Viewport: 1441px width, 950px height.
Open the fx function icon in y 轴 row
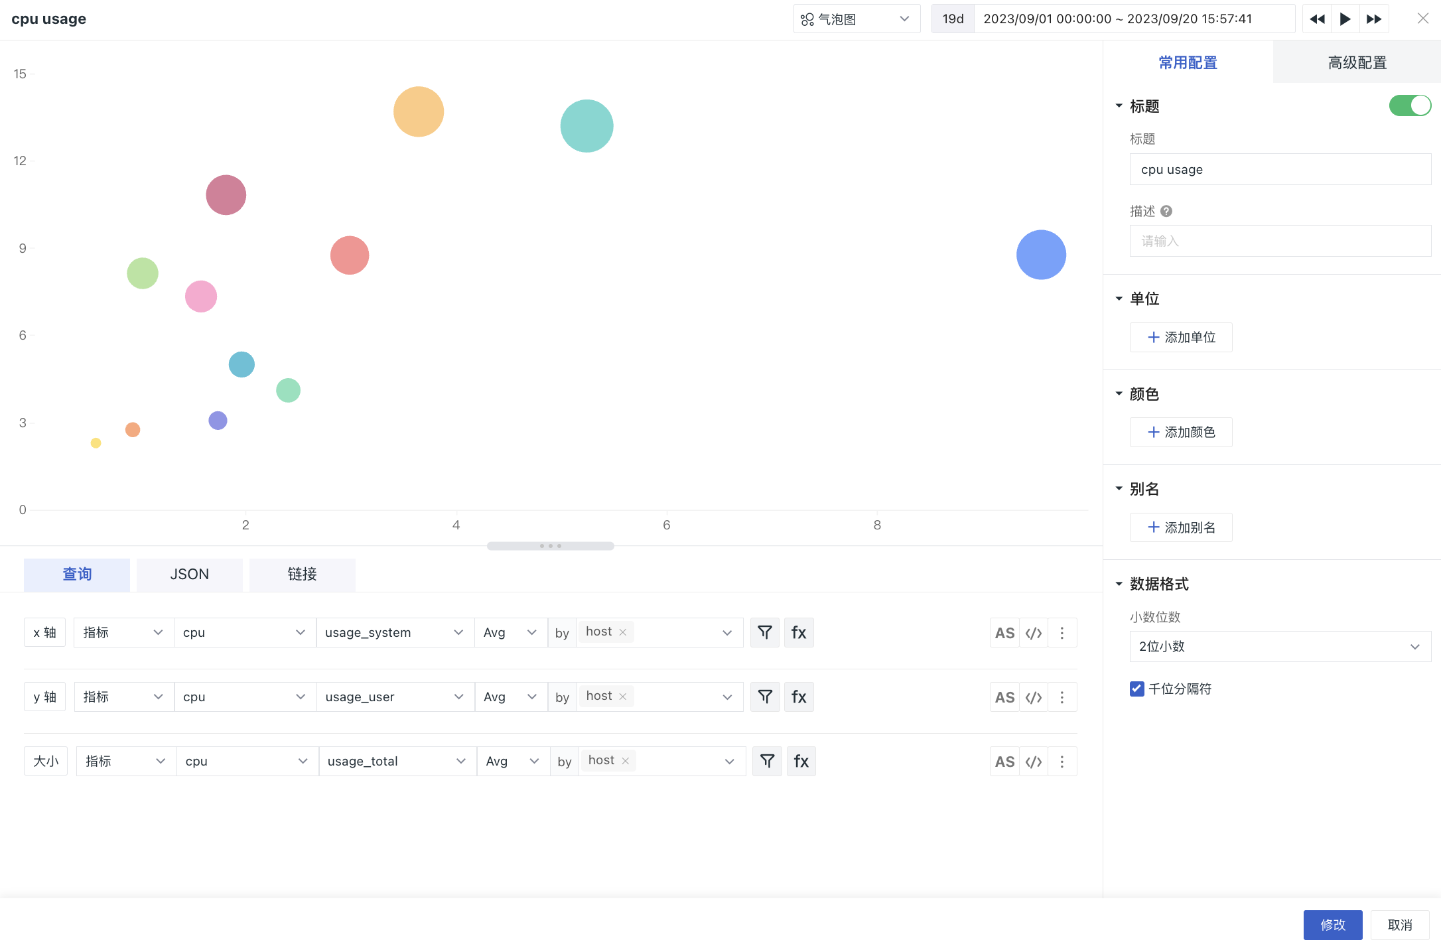pos(799,697)
